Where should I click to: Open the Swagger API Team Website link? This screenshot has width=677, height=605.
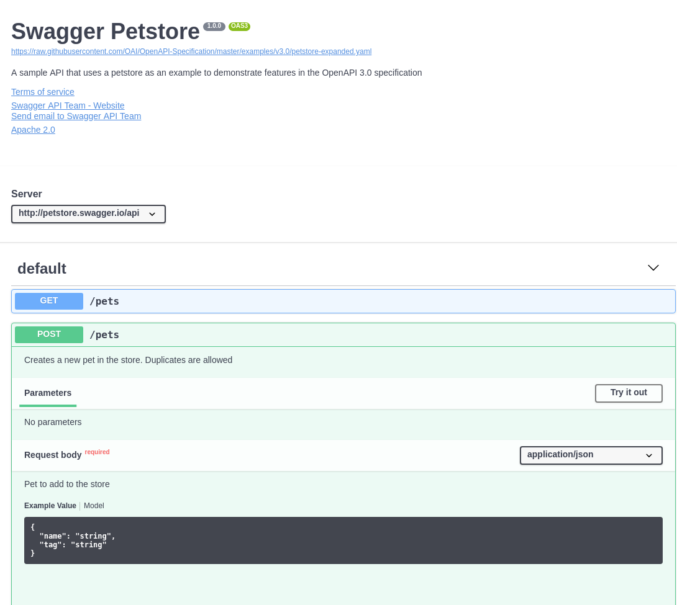coord(68,105)
